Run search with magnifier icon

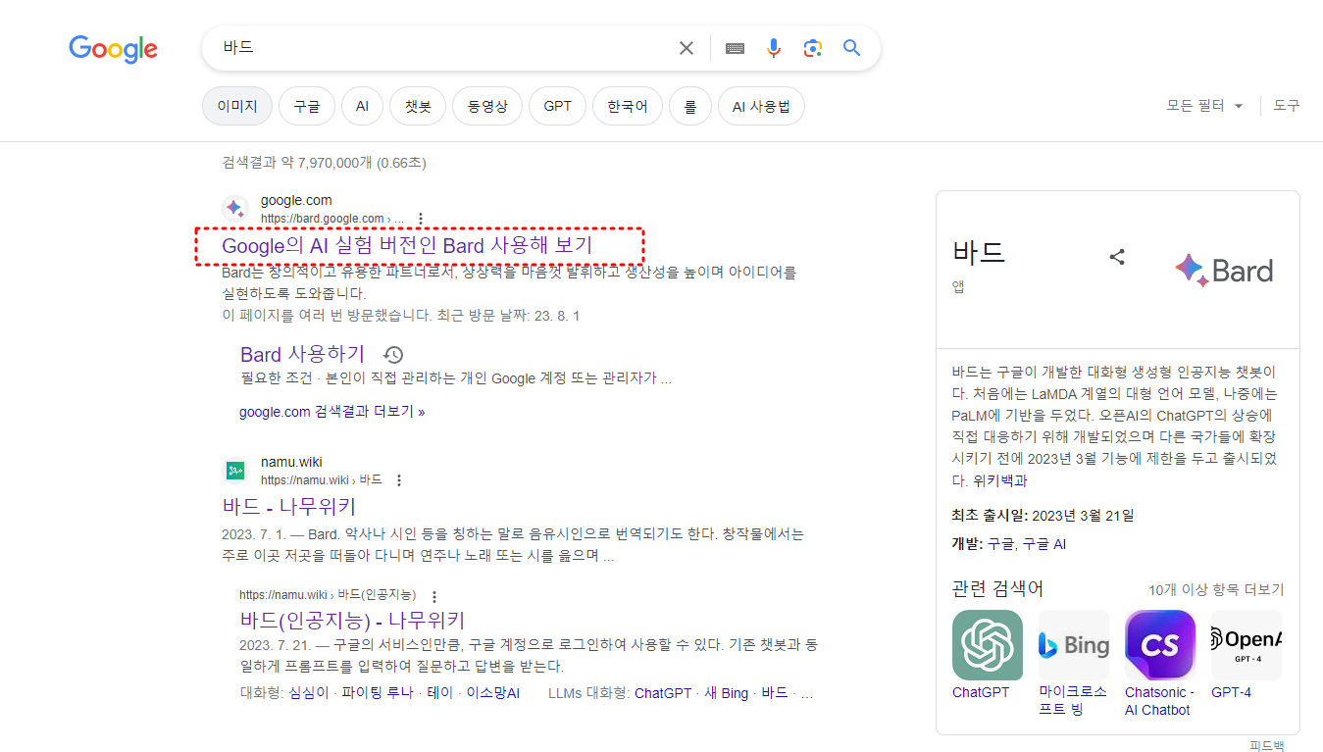(x=851, y=48)
